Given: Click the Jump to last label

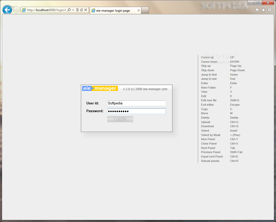Looking at the screenshot, I should (x=209, y=79).
